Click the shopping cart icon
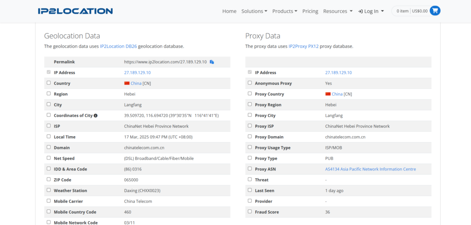 tap(435, 11)
